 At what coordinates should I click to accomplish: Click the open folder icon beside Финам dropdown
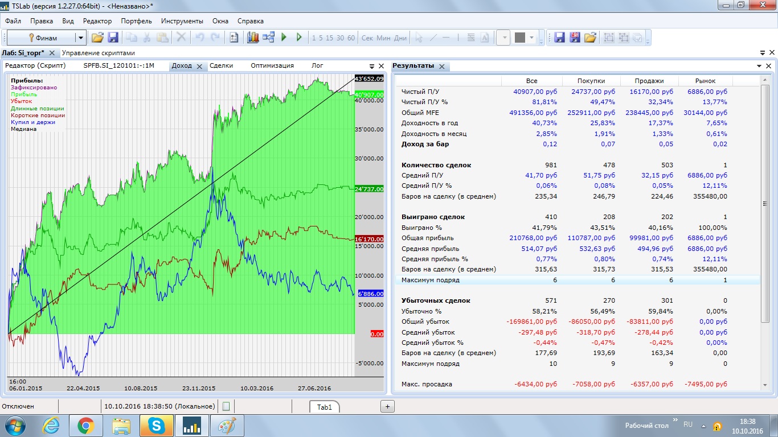97,38
